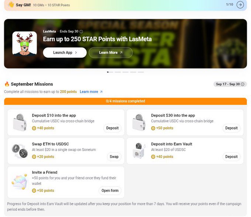251x217 pixels.
Task: Click the $30 wallet icon
Action: (x=139, y=122)
